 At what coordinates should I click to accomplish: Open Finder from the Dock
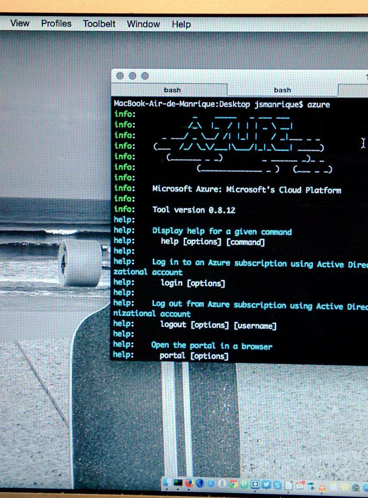coord(166,483)
